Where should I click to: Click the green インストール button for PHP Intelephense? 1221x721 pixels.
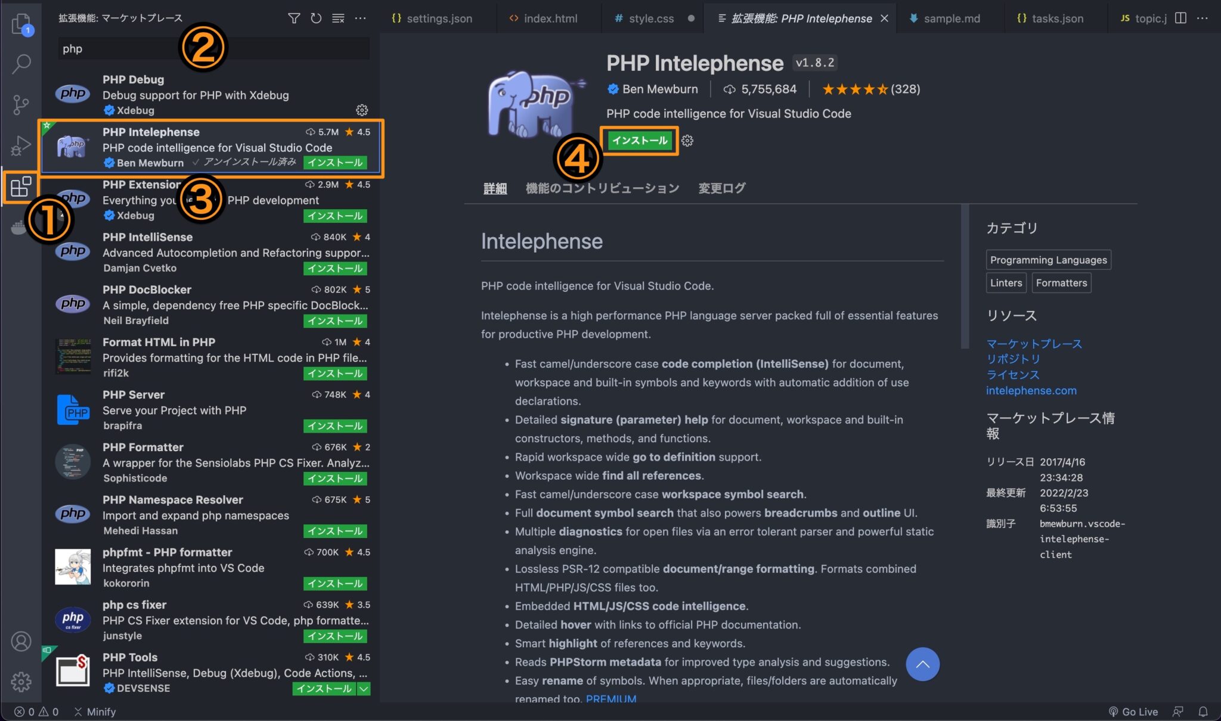click(x=639, y=141)
